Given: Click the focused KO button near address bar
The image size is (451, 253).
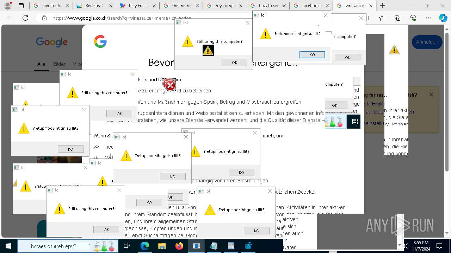Looking at the screenshot, I should click(x=312, y=54).
